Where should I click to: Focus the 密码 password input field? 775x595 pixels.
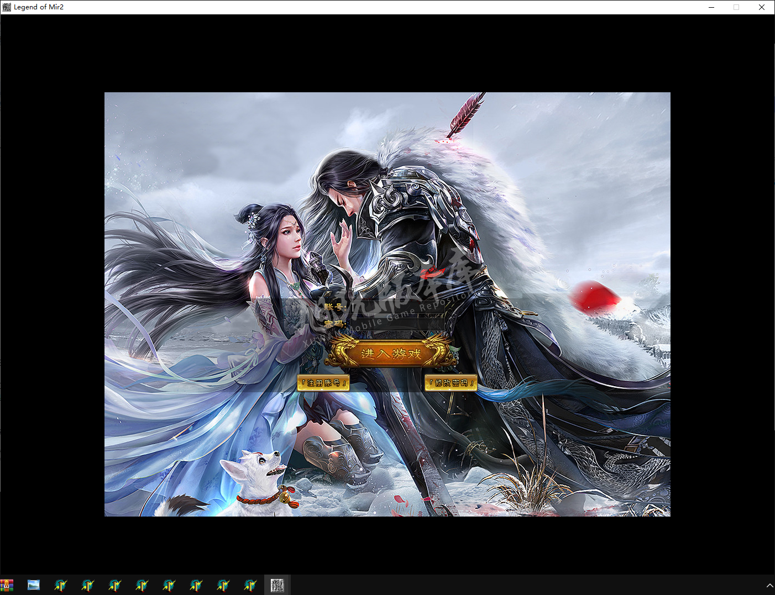click(397, 323)
